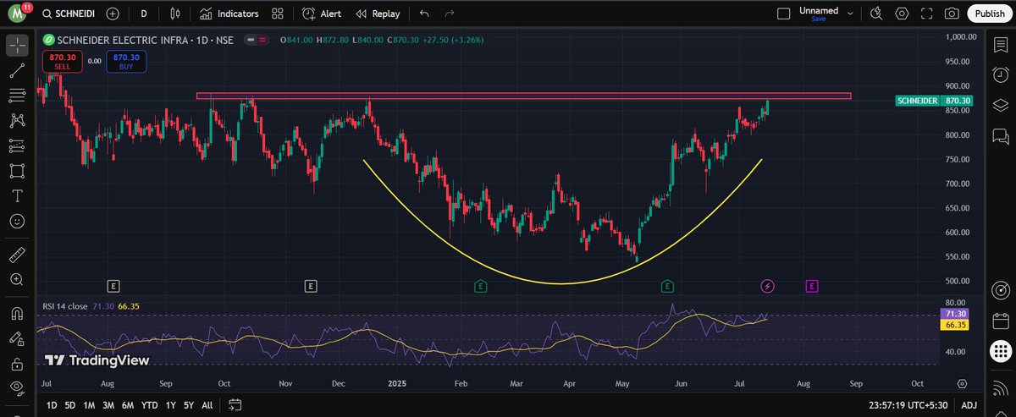The image size is (1016, 417).
Task: Select the 5D date range
Action: tap(70, 406)
